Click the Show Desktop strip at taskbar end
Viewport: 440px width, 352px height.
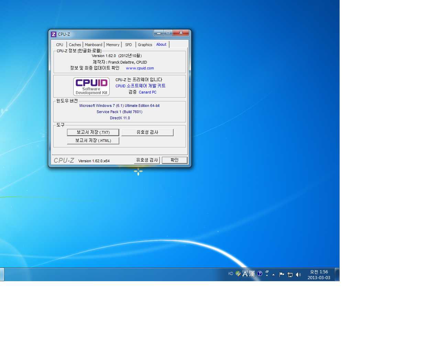[337, 275]
